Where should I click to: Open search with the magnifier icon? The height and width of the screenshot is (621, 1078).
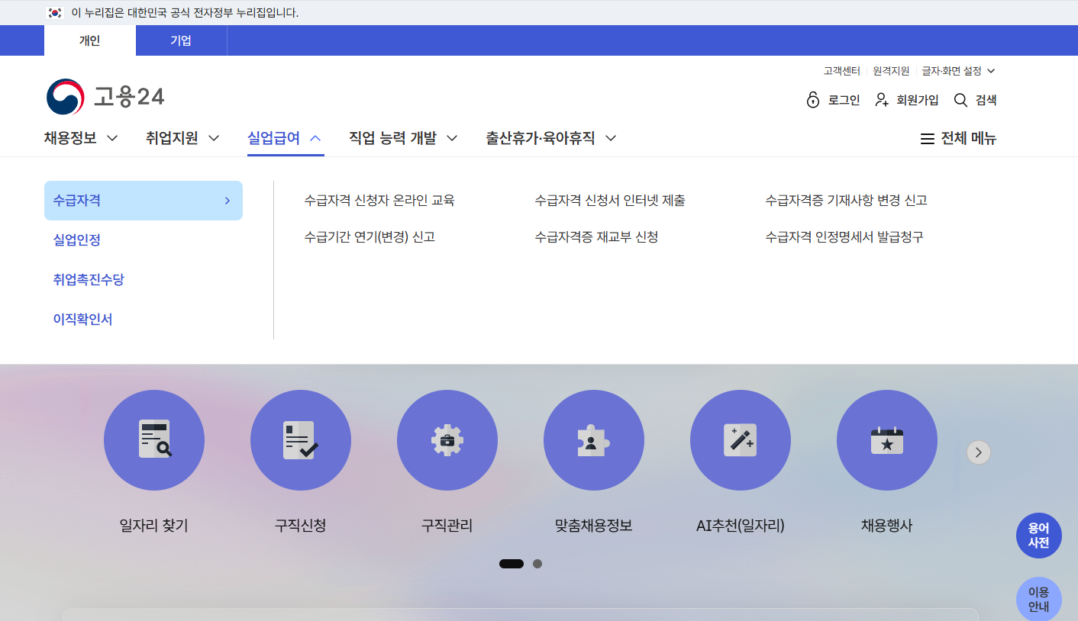[960, 99]
